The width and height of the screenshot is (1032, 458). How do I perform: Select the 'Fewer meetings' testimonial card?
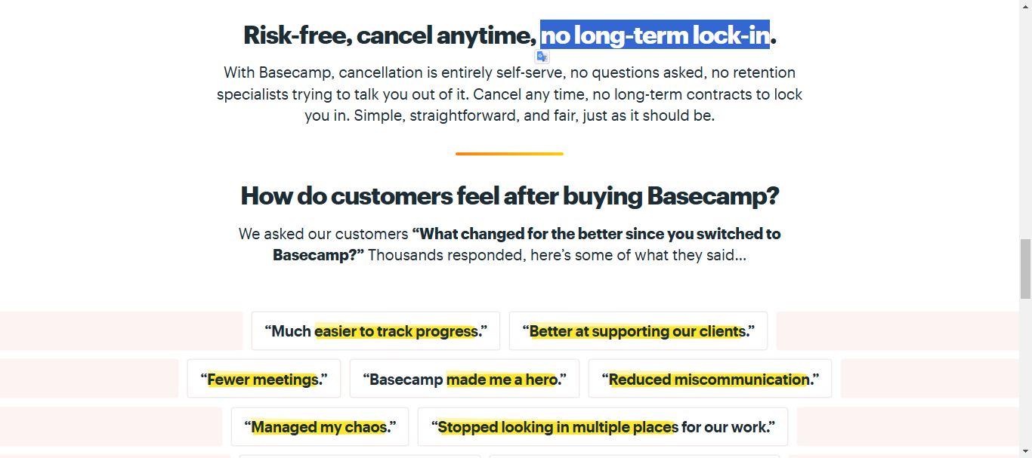click(264, 378)
